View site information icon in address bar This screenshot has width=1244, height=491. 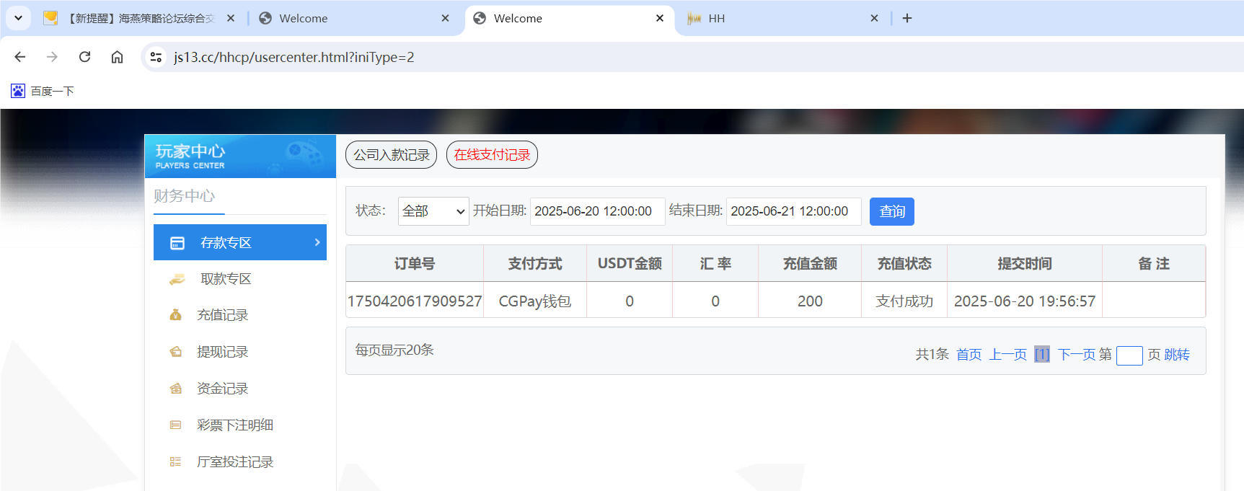[156, 57]
